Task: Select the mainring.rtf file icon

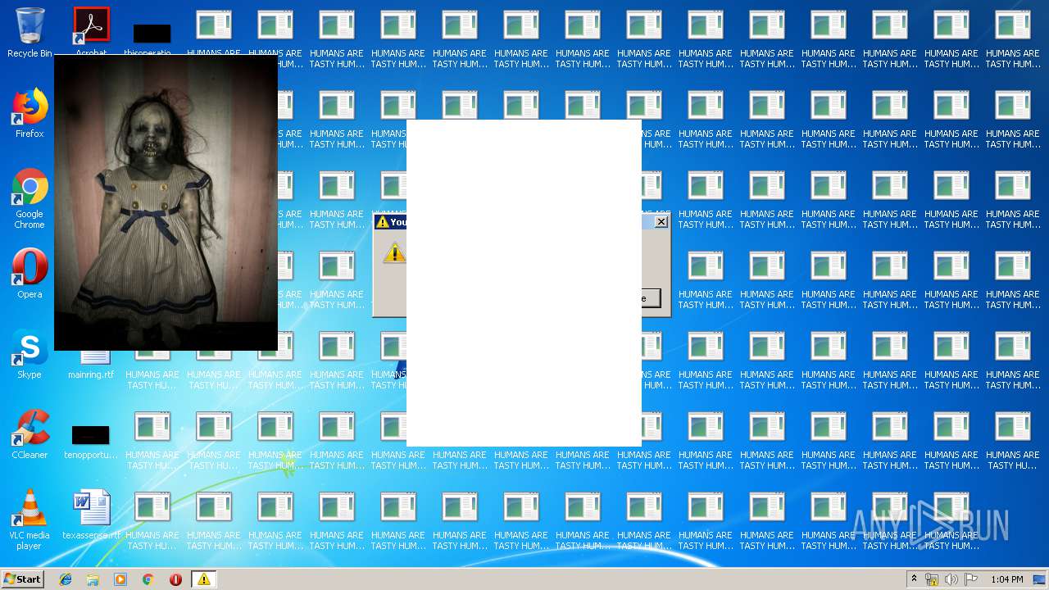Action: (91, 365)
